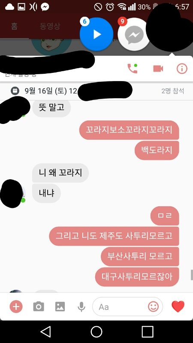193x343 pixels.
Task: Open the Messenger chat head with 9 badge
Action: 134,34
